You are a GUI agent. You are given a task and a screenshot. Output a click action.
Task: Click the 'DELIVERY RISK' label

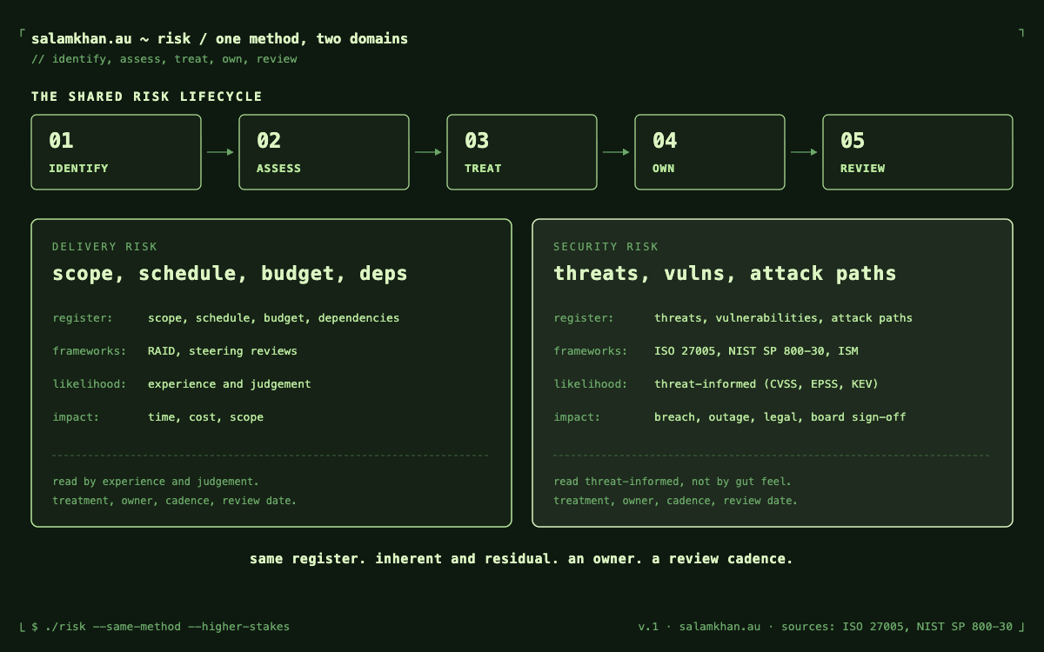(104, 247)
